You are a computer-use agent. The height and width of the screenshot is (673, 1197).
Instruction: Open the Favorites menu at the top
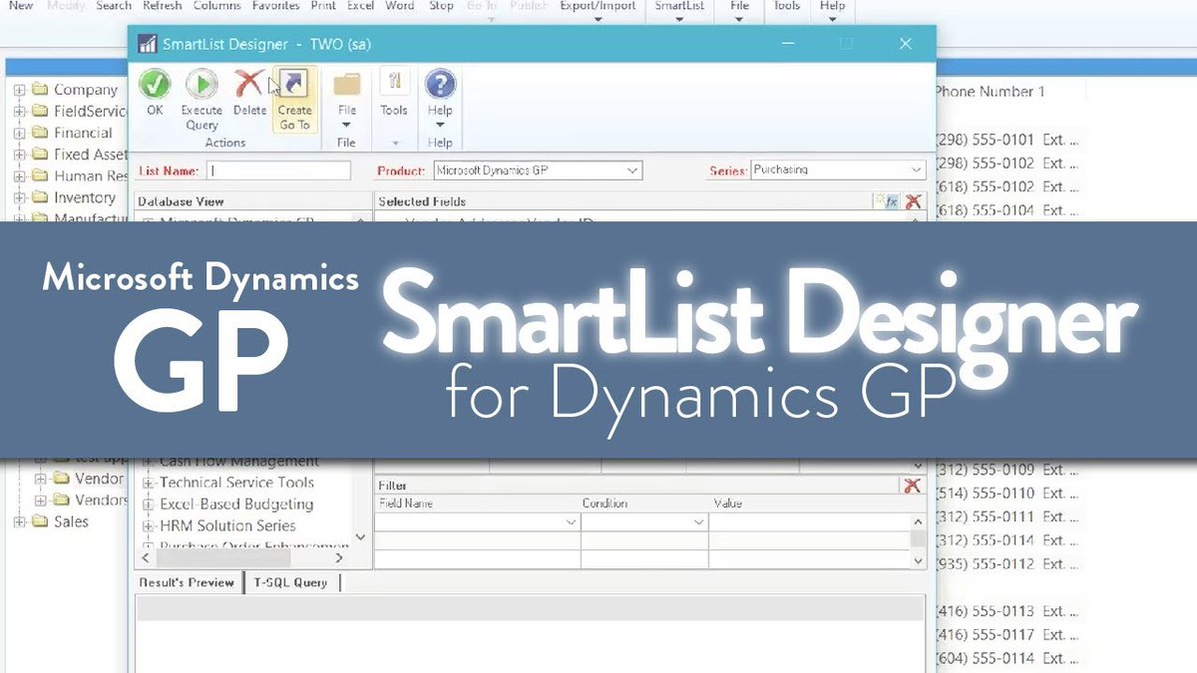(275, 6)
